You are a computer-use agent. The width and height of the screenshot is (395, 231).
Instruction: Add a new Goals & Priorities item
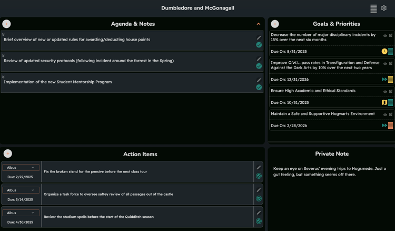(x=275, y=24)
